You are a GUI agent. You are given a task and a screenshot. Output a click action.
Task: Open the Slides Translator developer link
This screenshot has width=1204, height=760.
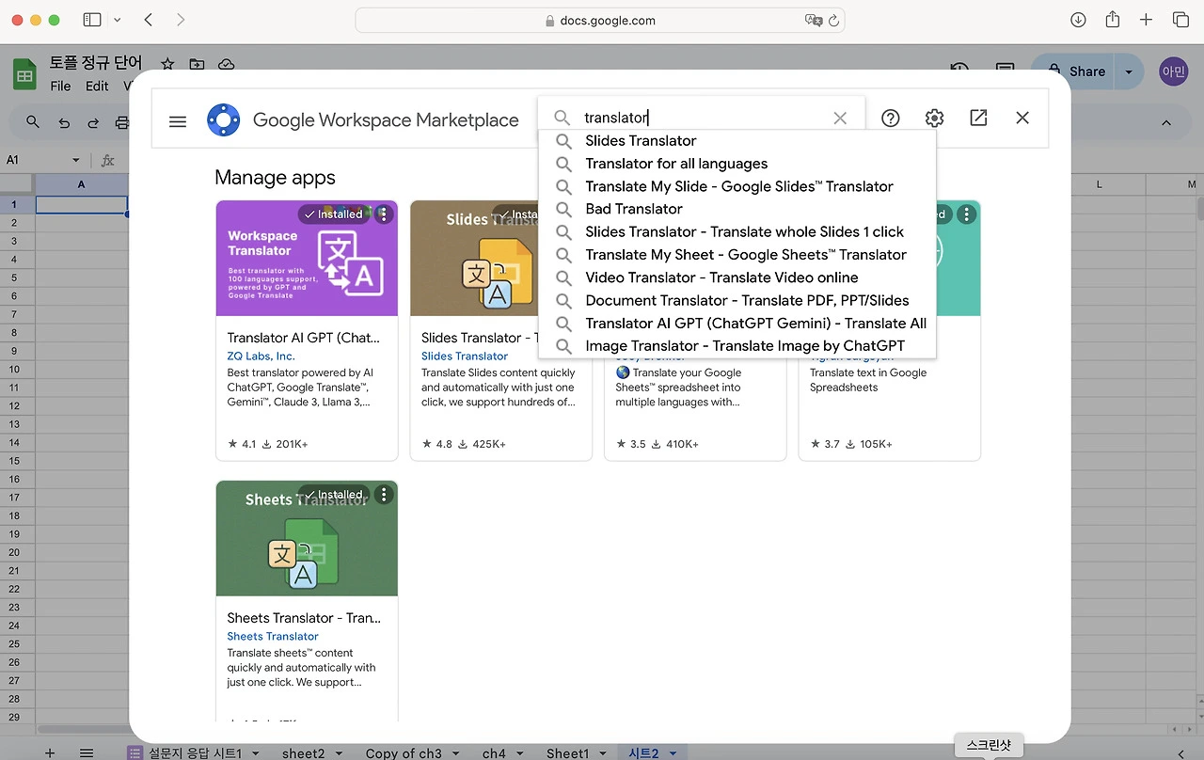(465, 356)
